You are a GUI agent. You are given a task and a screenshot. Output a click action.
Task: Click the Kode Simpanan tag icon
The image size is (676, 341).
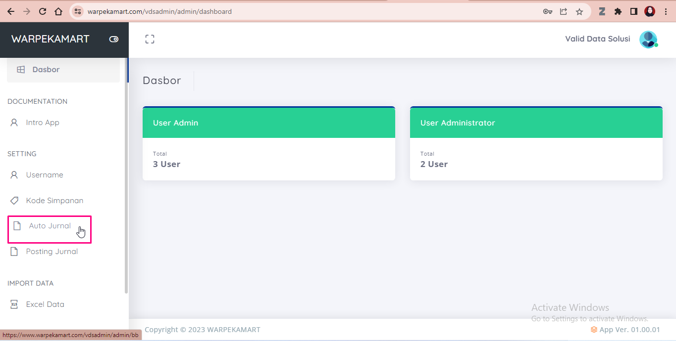(x=14, y=201)
